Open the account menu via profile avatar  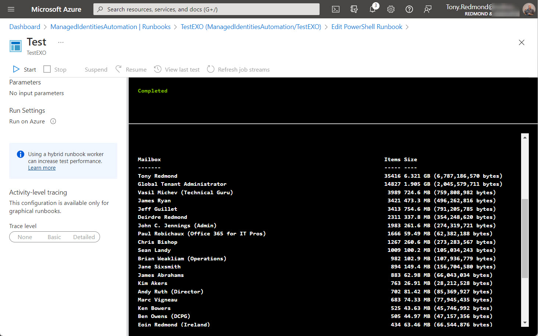(x=528, y=9)
